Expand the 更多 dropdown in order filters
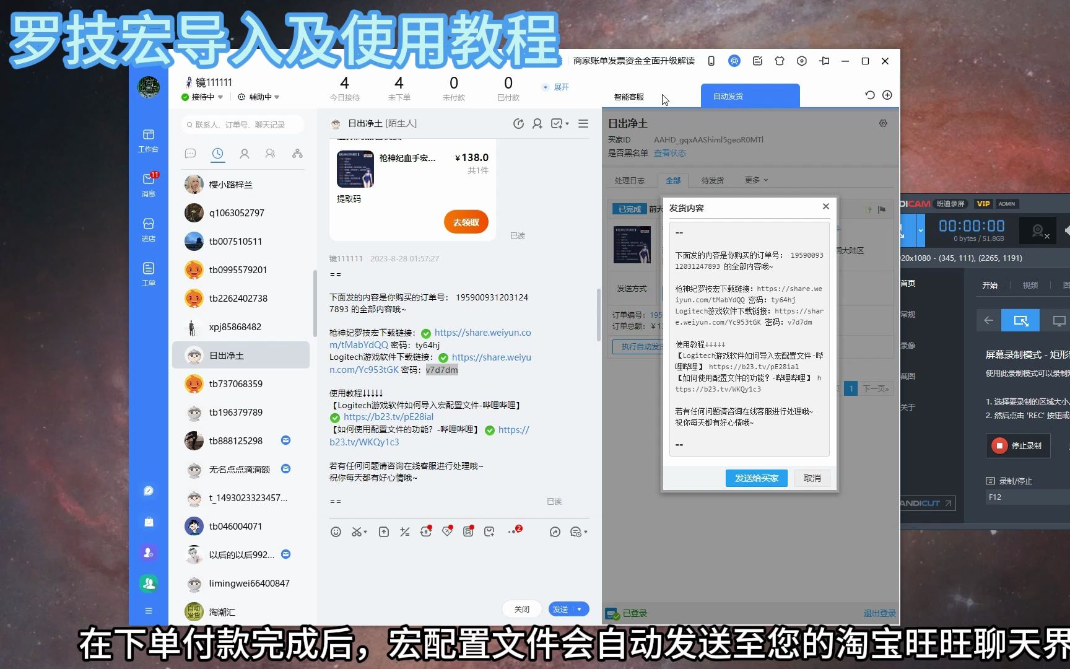The height and width of the screenshot is (669, 1070). (x=753, y=180)
